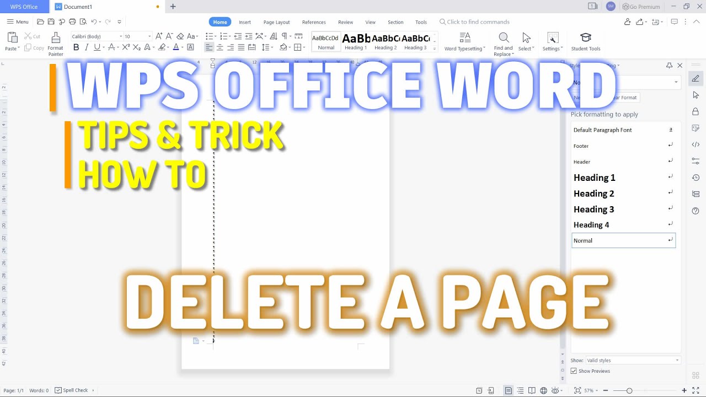The width and height of the screenshot is (706, 397).
Task: Click the Backup history clock icon in sidebar
Action: [696, 178]
